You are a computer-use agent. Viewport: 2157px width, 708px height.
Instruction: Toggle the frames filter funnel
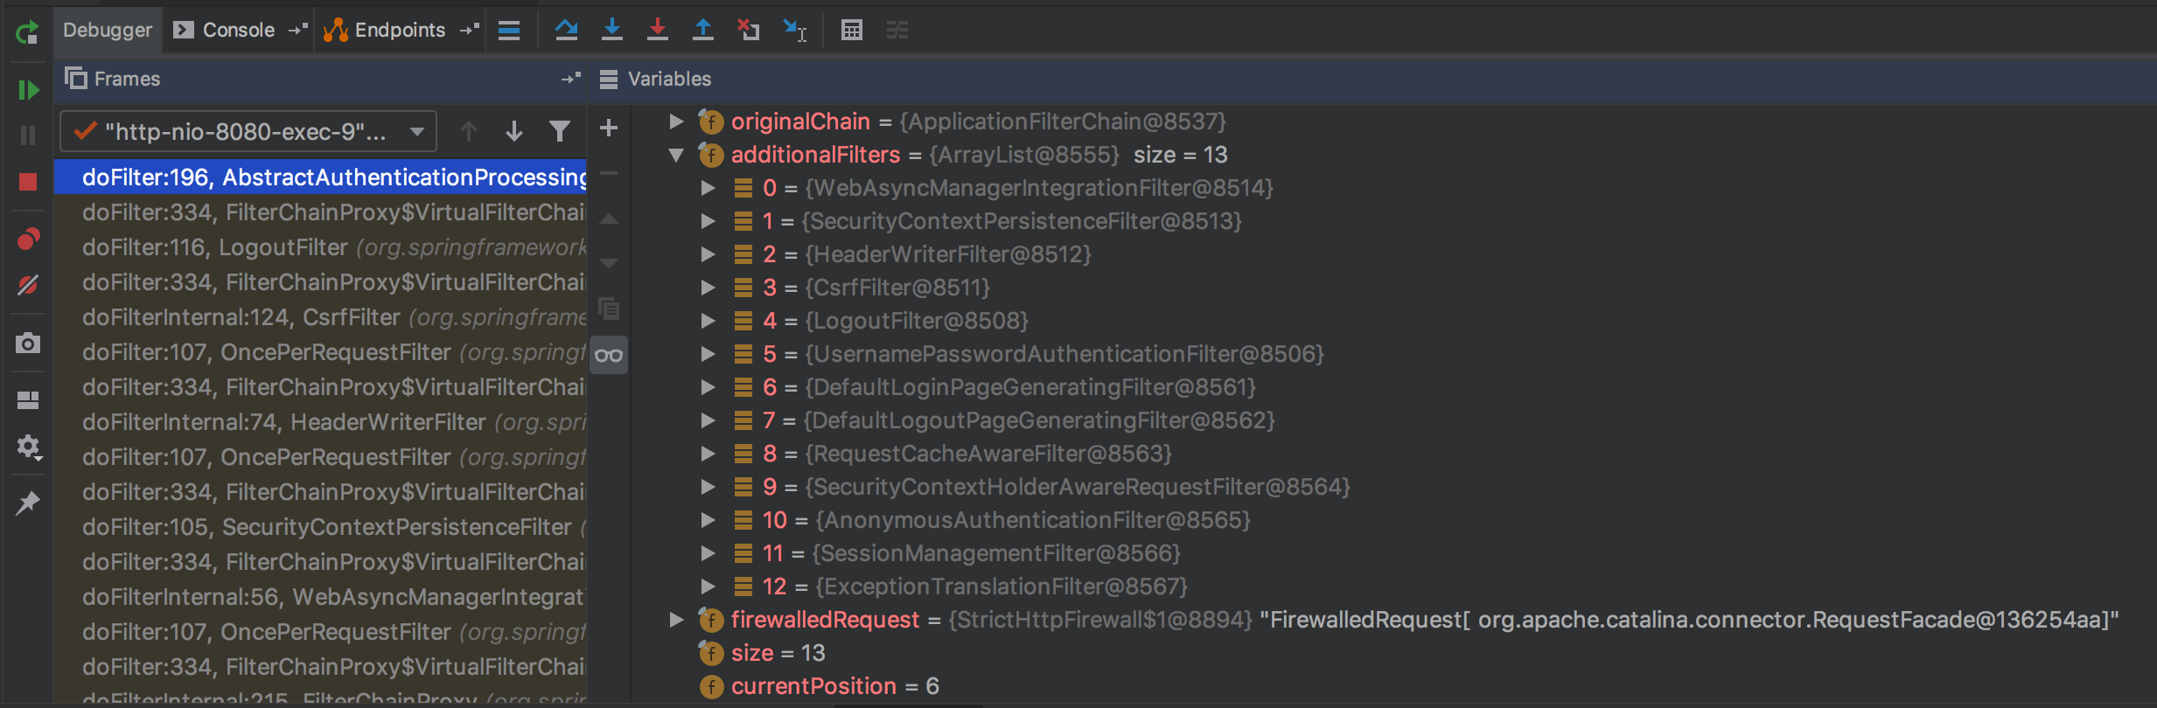tap(559, 131)
